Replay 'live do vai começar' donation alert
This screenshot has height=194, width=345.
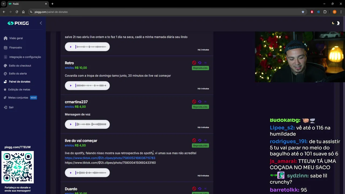[200, 140]
